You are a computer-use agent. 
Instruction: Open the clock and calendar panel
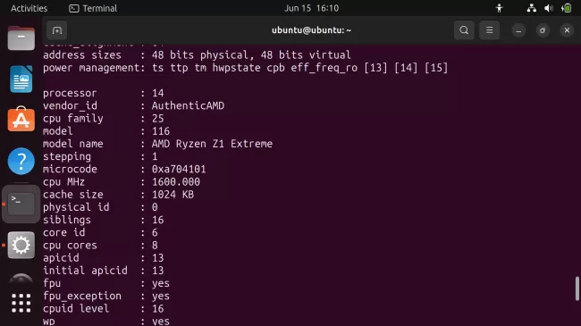coord(311,8)
